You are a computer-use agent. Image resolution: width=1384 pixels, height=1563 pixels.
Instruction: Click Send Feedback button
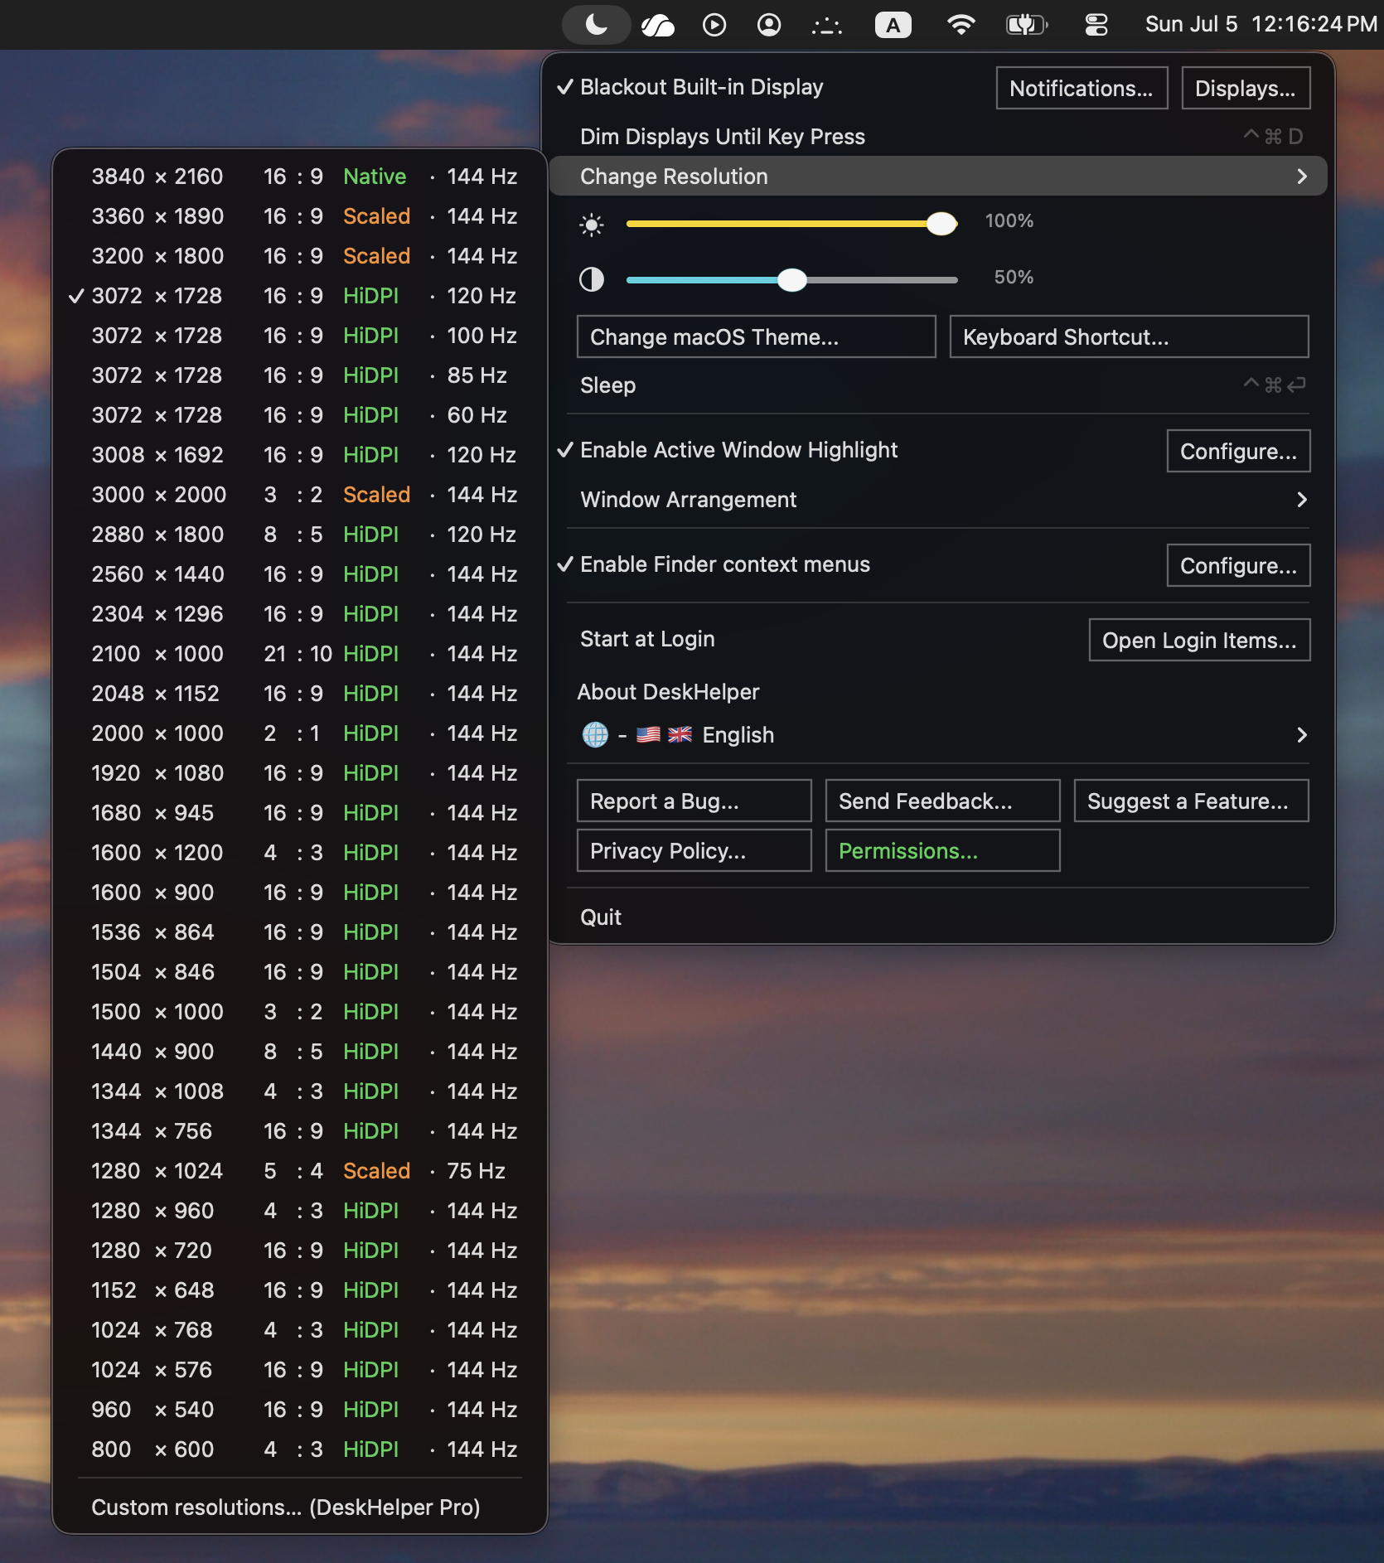[x=942, y=801]
